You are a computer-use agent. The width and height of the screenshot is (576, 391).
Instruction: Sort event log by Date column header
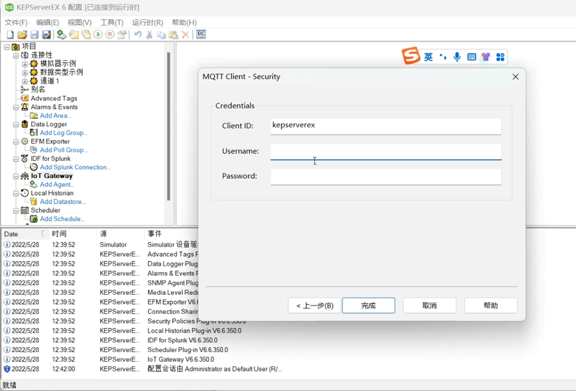[24, 234]
